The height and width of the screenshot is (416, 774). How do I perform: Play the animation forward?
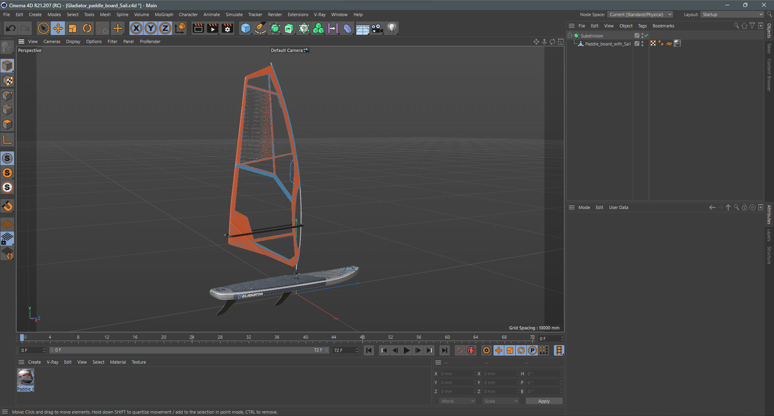click(407, 350)
